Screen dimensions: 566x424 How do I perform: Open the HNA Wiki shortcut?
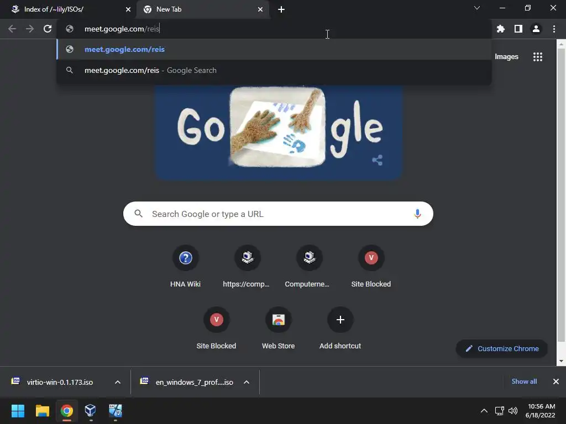(x=185, y=267)
